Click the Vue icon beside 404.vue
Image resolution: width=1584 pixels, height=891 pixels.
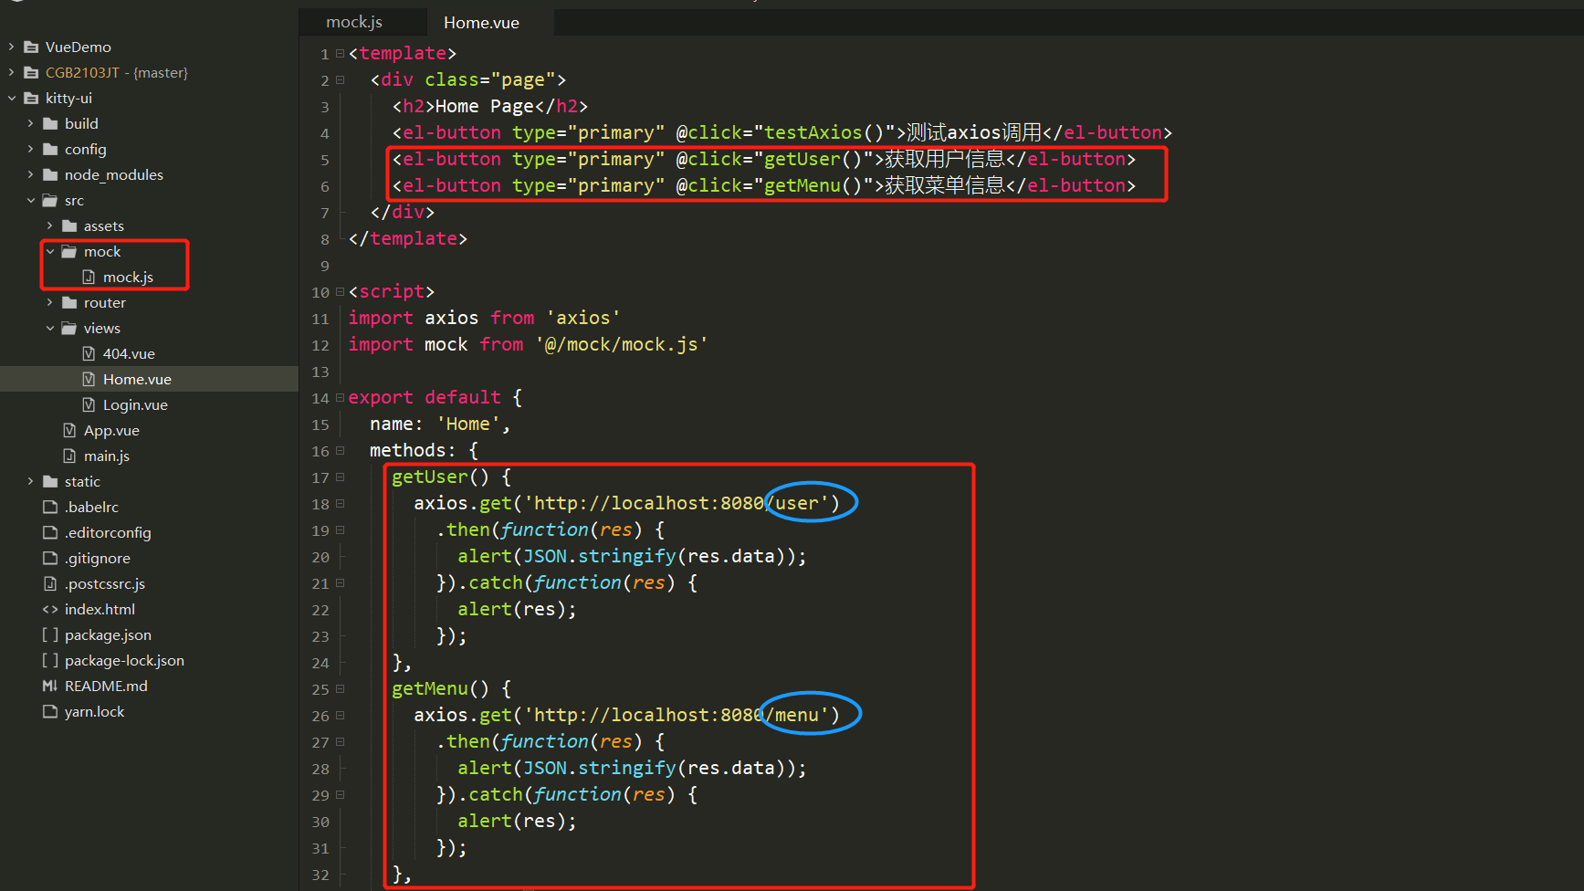tap(89, 353)
